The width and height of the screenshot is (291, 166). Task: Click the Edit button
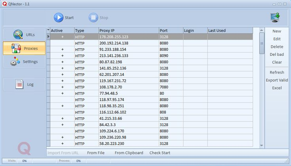(277, 39)
